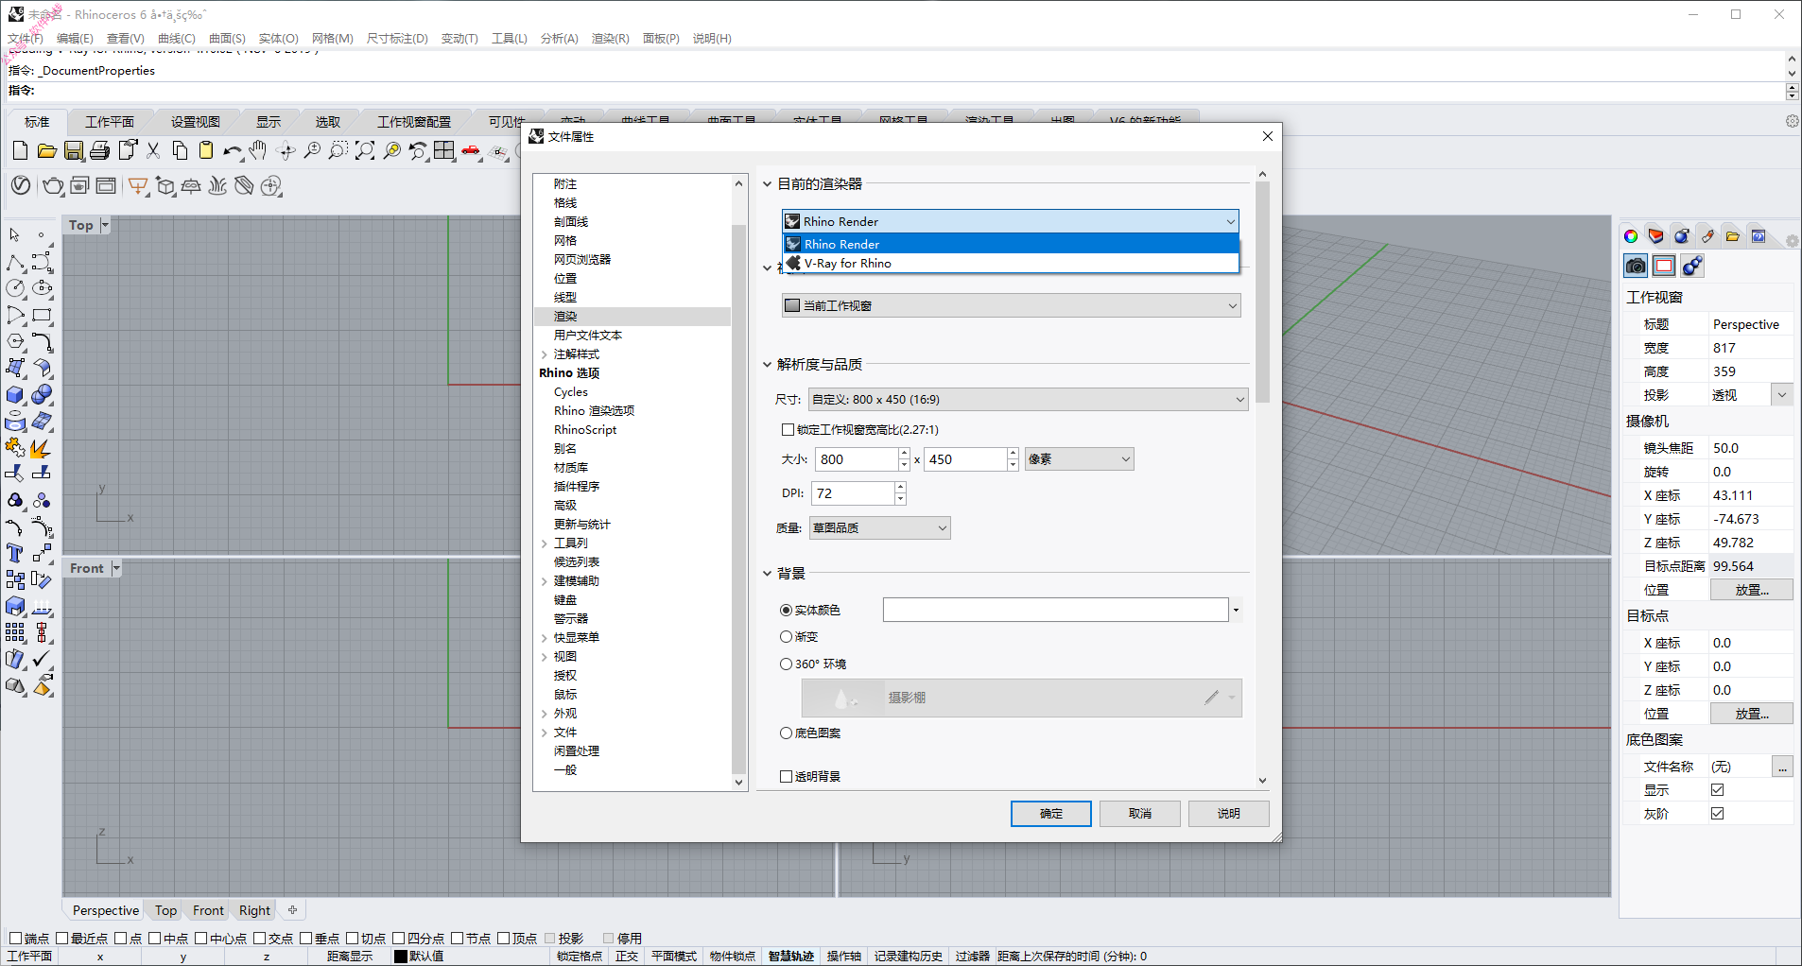Click the DPI 72 input field

click(853, 493)
